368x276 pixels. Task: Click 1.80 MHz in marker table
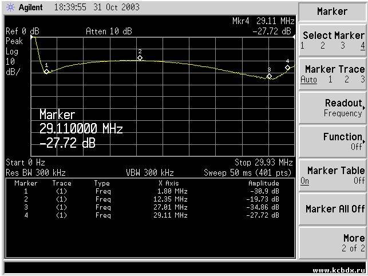click(172, 191)
